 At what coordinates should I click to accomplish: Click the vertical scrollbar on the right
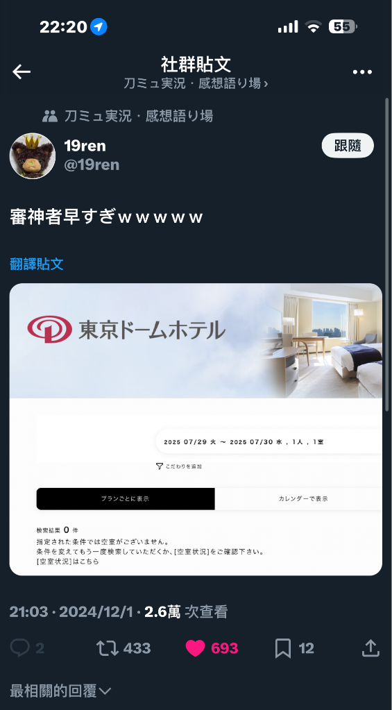point(387,253)
